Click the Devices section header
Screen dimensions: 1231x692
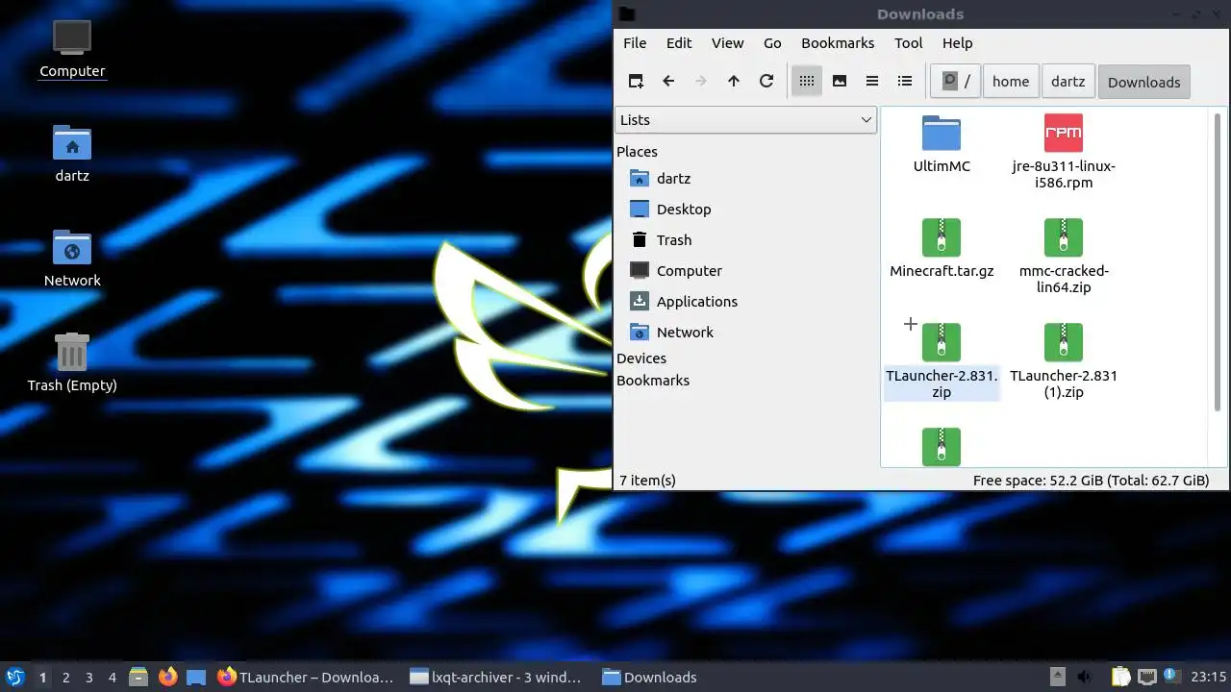[x=641, y=358]
